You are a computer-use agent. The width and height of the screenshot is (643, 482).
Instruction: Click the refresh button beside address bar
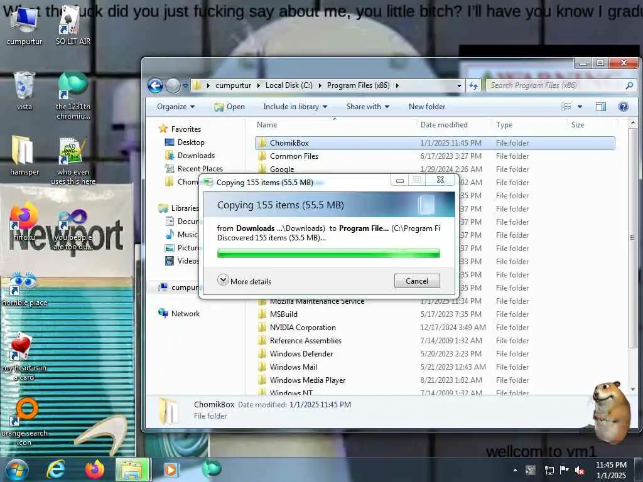pyautogui.click(x=473, y=85)
